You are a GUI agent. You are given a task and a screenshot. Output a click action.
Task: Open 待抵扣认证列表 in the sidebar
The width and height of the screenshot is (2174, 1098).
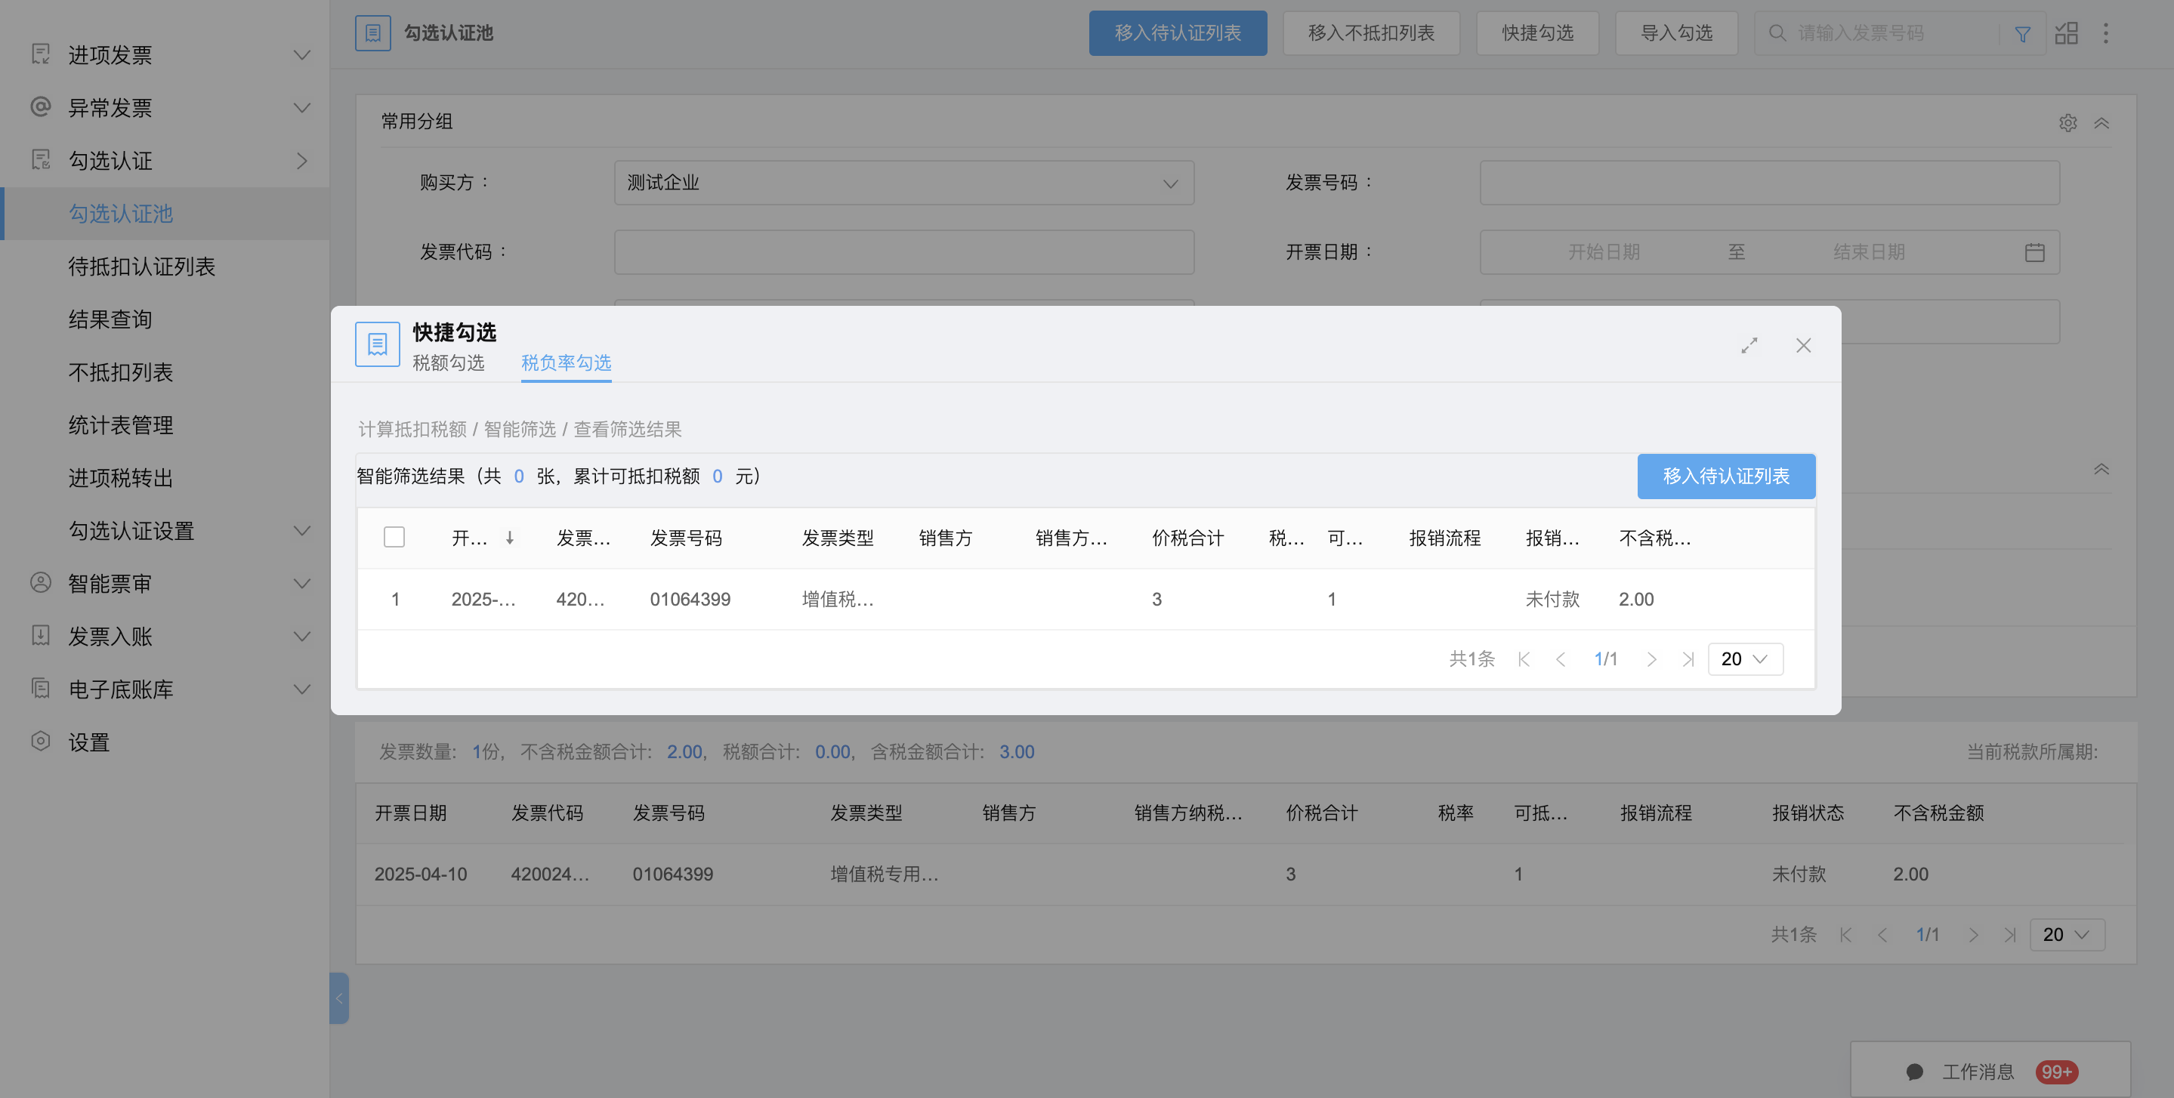[142, 267]
